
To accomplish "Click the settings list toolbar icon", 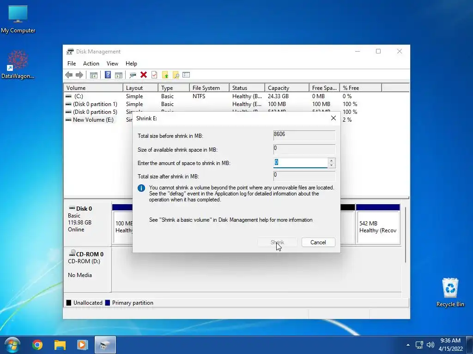I will 186,75.
